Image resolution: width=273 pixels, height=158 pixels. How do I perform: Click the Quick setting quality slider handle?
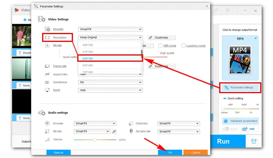223,109
